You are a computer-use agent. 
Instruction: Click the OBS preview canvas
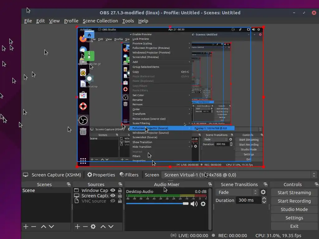pyautogui.click(x=170, y=97)
